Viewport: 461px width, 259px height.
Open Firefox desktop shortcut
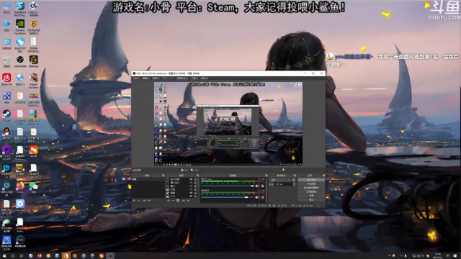[20, 187]
